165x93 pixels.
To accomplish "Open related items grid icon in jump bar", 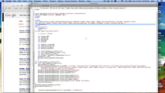I will (32, 8).
